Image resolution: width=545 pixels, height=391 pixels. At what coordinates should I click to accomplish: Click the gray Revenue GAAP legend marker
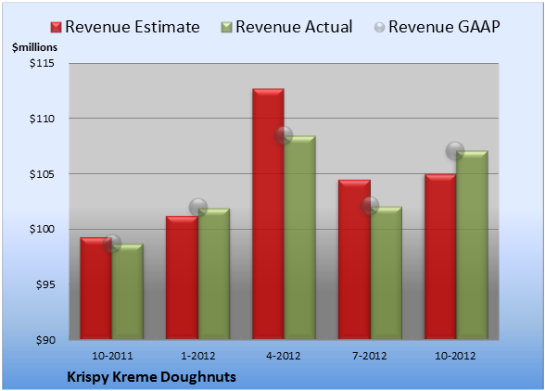380,27
